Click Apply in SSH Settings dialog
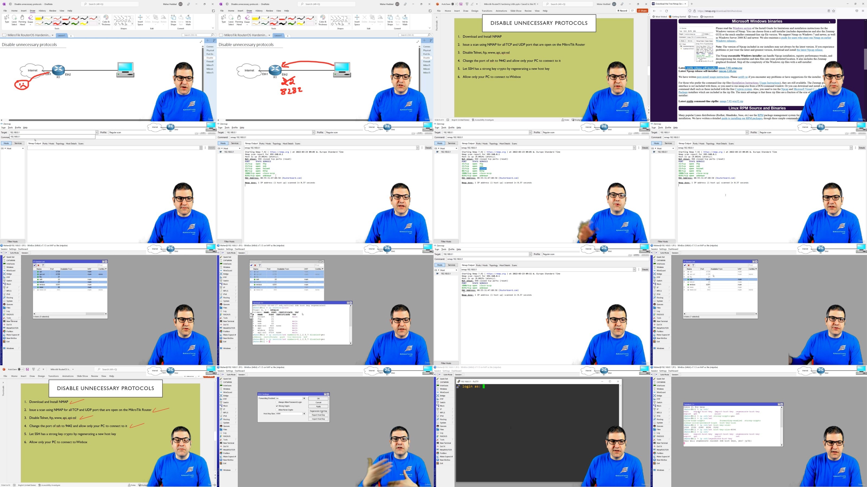This screenshot has height=487, width=867. click(318, 406)
